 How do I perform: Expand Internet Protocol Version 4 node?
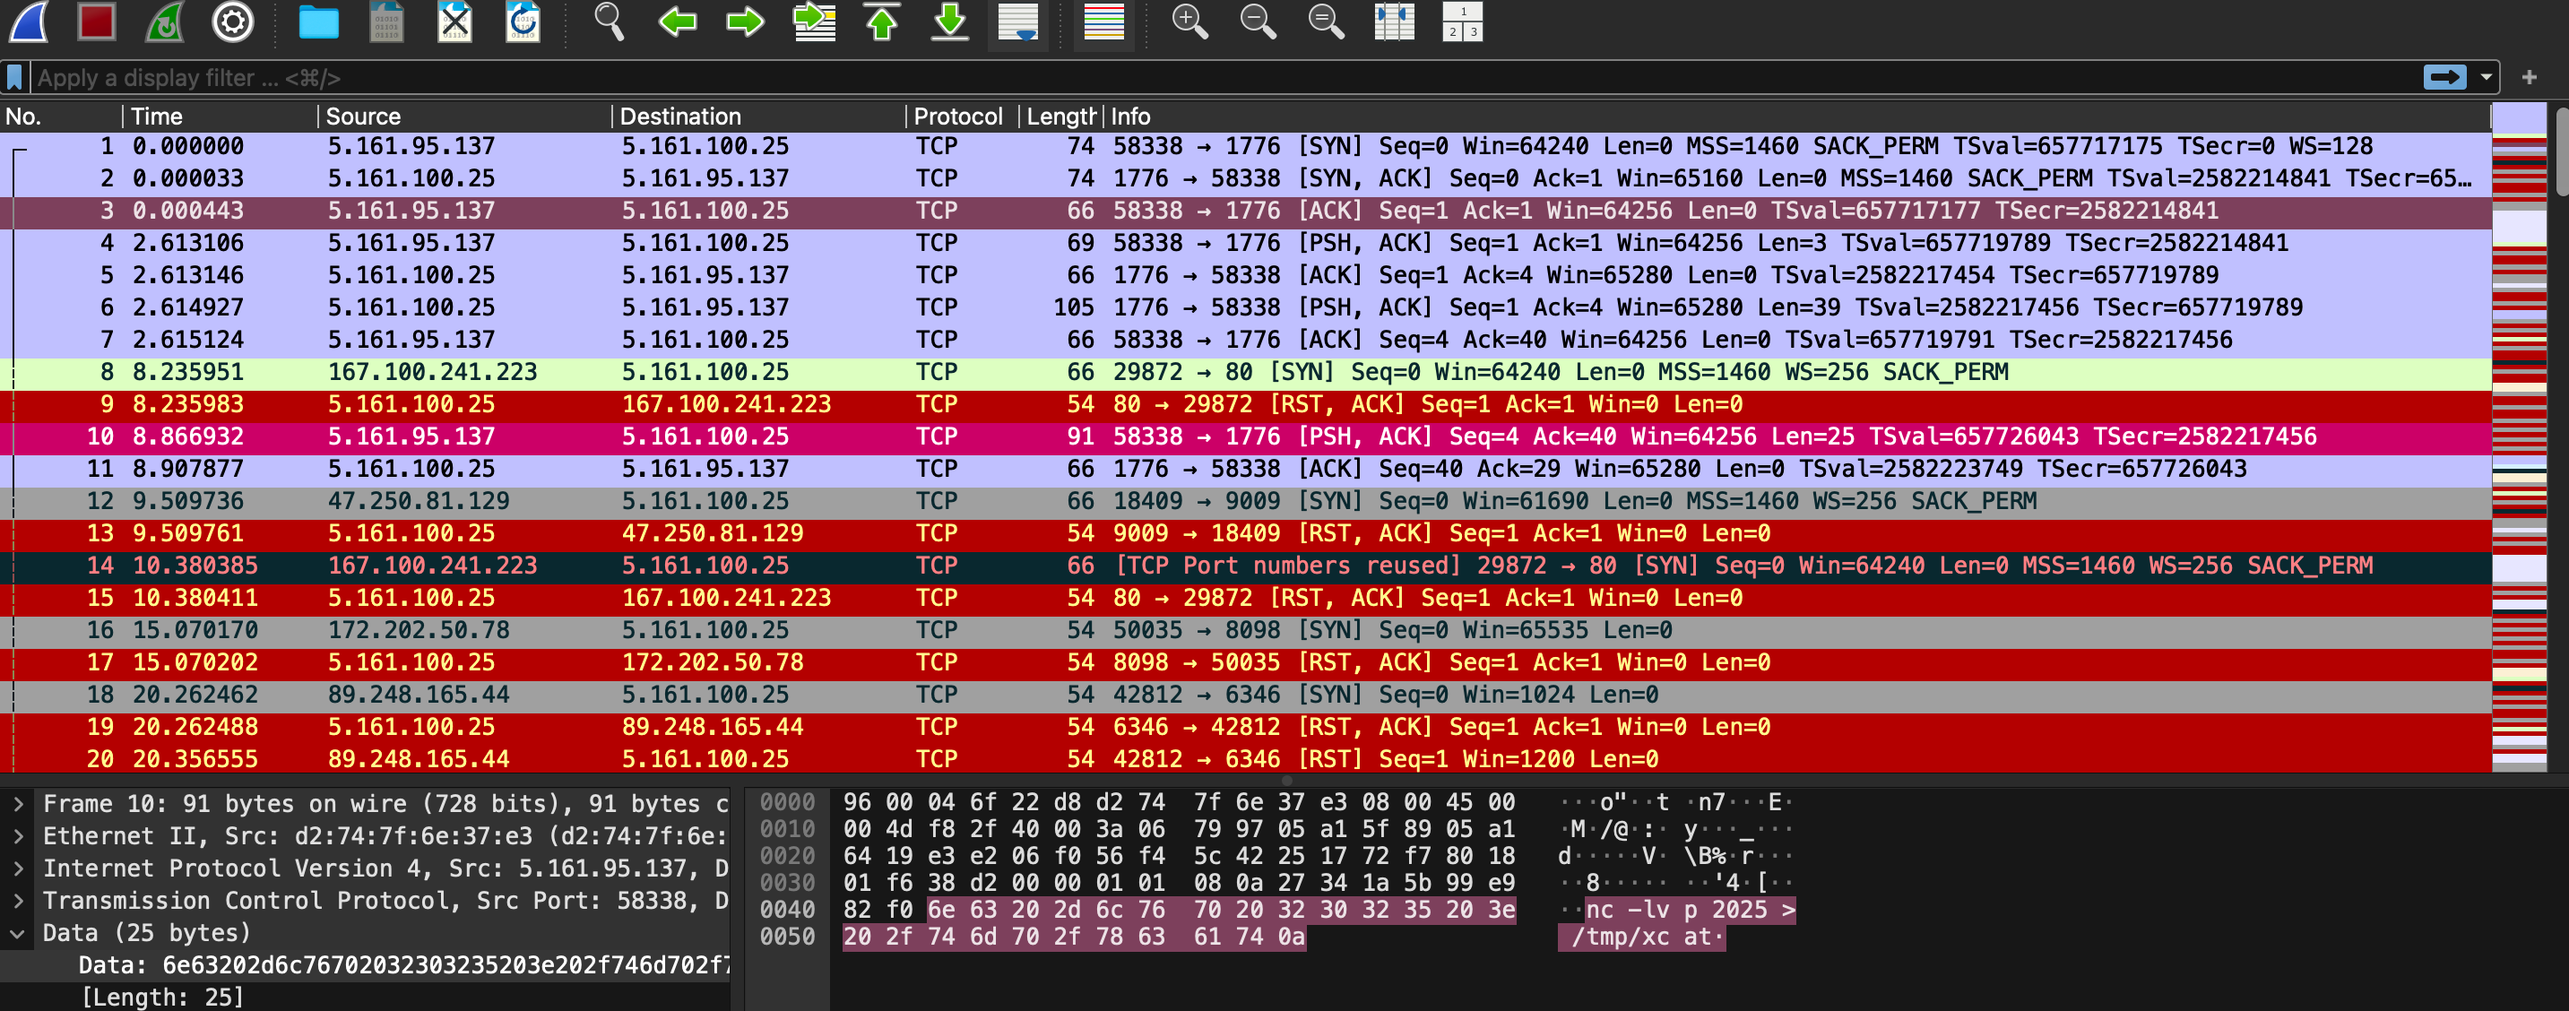(18, 868)
